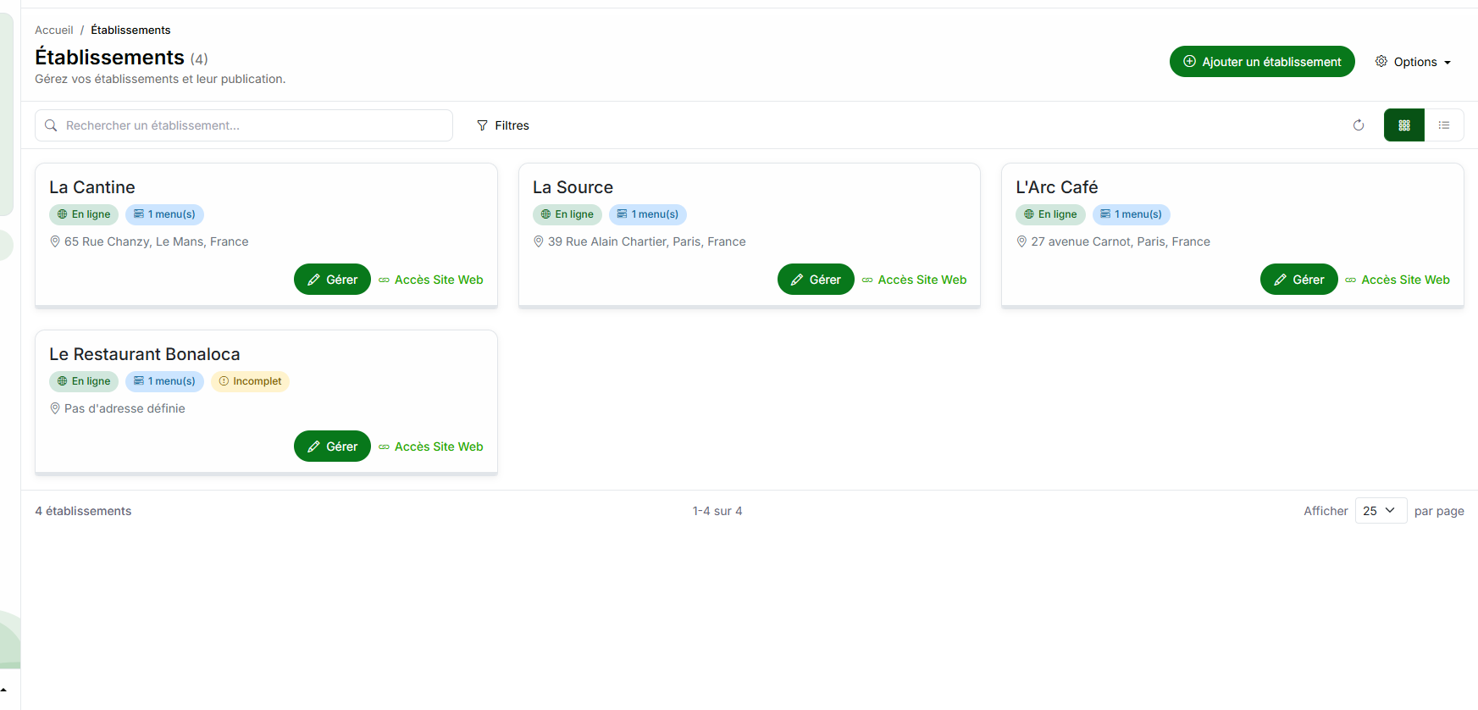The height and width of the screenshot is (710, 1478).
Task: Open the Filtres panel
Action: 503,125
